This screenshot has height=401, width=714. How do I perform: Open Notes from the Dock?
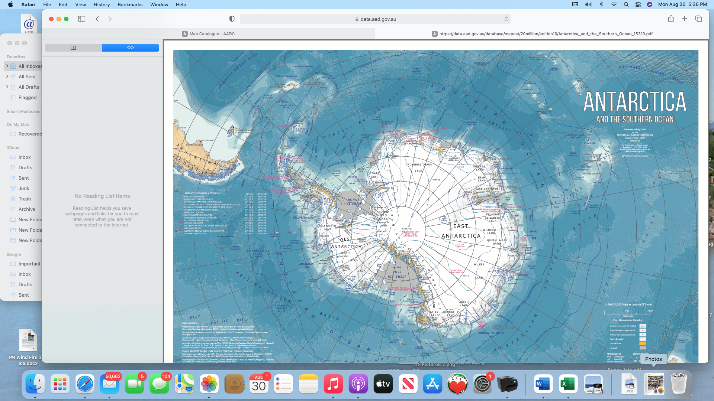pos(308,384)
